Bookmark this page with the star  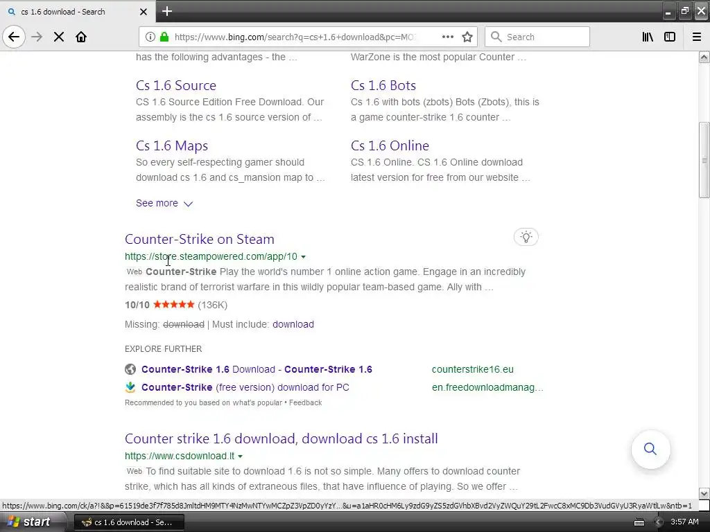click(467, 37)
